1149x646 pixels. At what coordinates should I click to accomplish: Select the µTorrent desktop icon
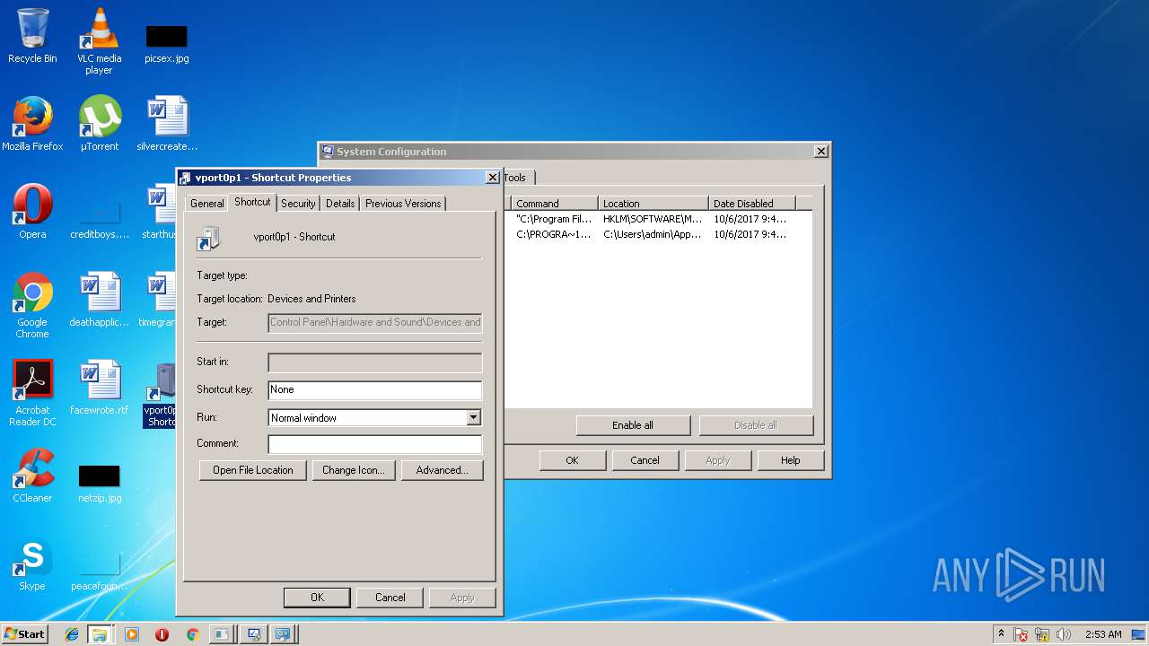(x=100, y=124)
